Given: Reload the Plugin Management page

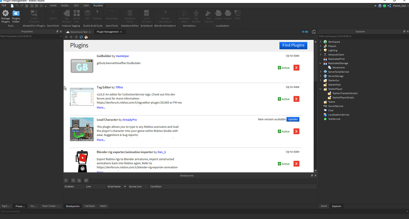Looking at the screenshot, I should point(81,37).
